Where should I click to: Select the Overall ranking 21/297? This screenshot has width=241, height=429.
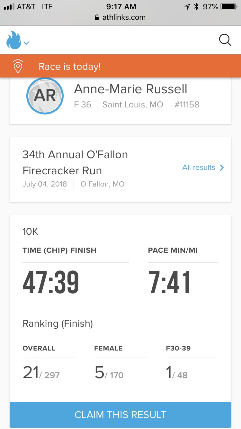[41, 373]
